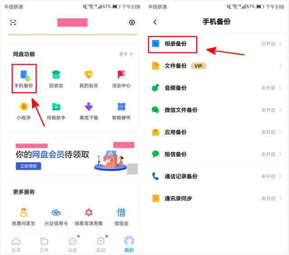This screenshot has width=289, height=255.
Task: Tap the 微信文件备份 label
Action: [x=181, y=110]
